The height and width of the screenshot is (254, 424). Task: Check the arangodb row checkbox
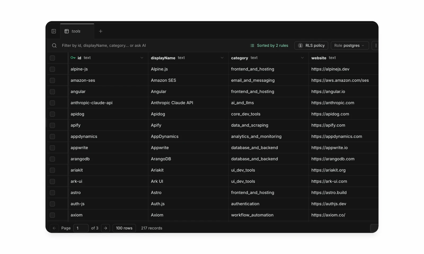52,159
